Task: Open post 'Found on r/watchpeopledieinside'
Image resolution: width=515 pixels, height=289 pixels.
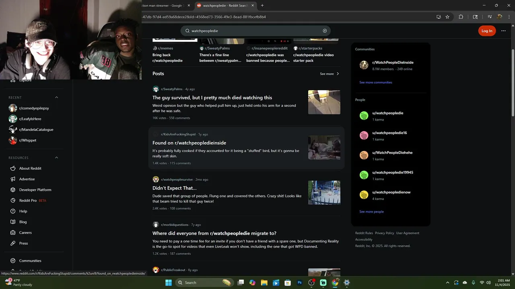Action: (189, 143)
